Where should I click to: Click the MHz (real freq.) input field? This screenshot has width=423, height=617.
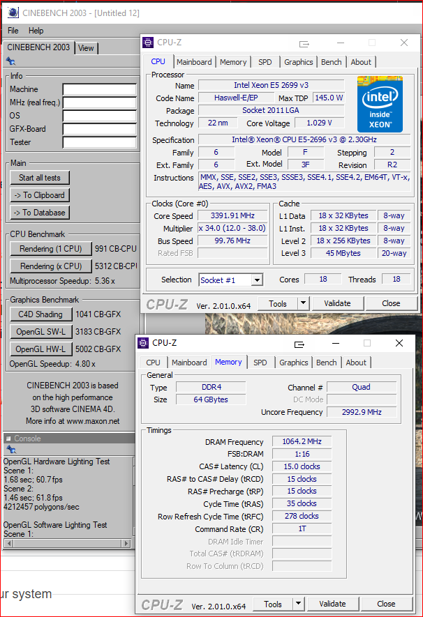point(100,102)
